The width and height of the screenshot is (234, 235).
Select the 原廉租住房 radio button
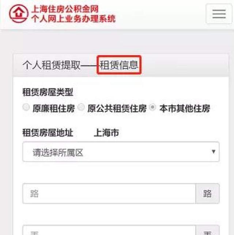tap(26, 107)
